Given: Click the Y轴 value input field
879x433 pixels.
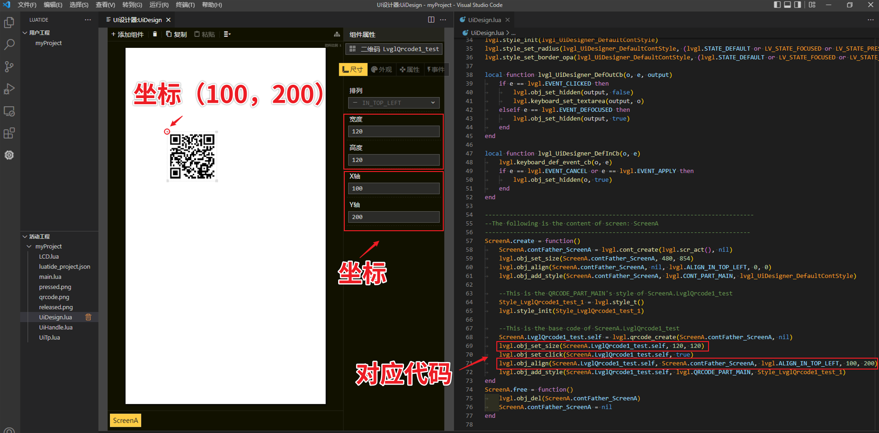Looking at the screenshot, I should [394, 216].
